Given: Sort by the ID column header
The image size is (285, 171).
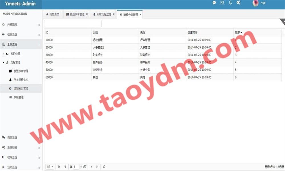Looking at the screenshot, I should [x=68, y=32].
